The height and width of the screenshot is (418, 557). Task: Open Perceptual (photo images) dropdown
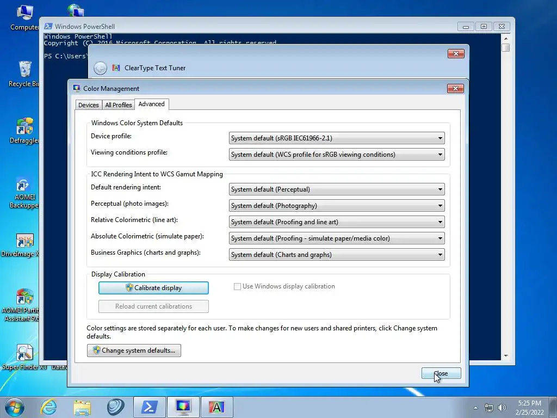tap(336, 205)
